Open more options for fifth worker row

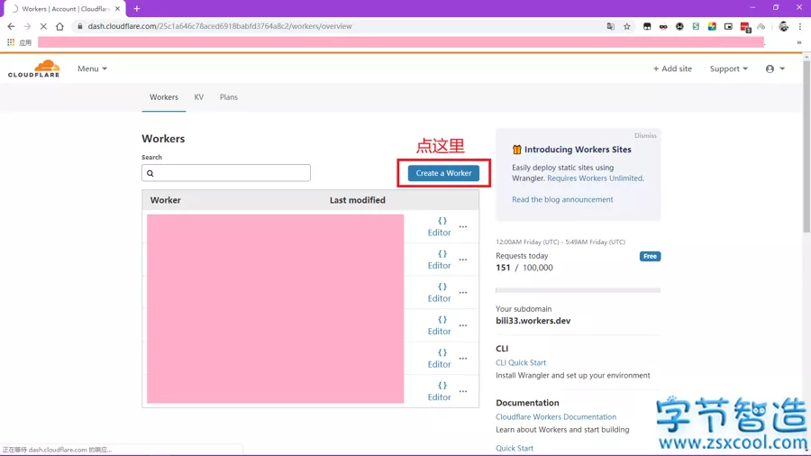pyautogui.click(x=463, y=359)
